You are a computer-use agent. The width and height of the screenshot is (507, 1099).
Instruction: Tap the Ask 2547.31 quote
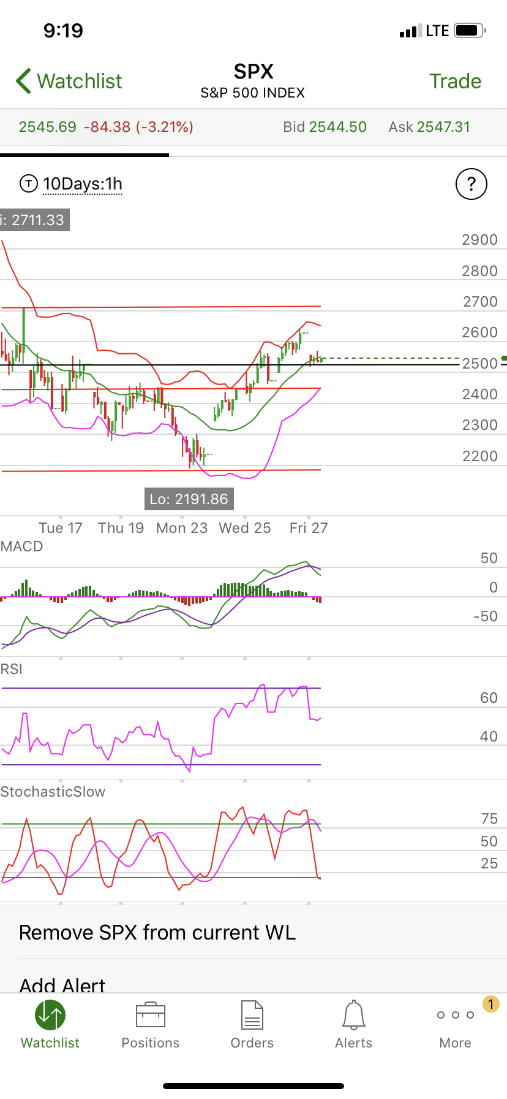pyautogui.click(x=429, y=127)
